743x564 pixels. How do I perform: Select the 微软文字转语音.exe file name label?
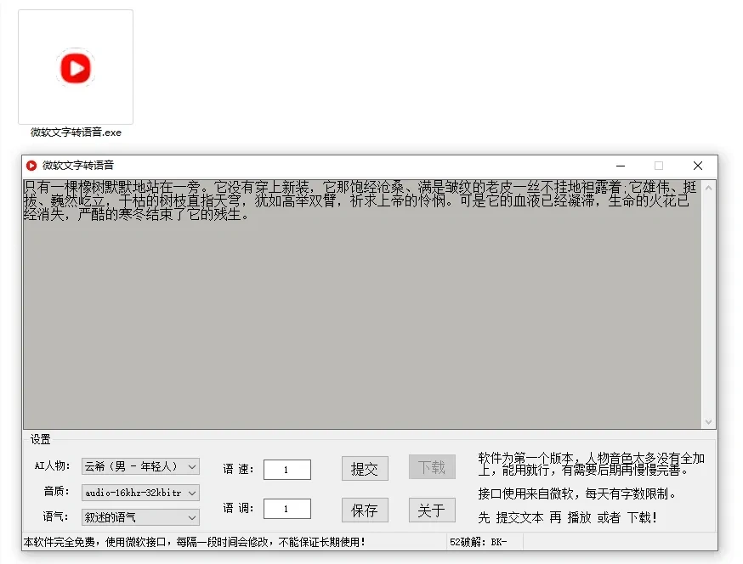coord(76,133)
